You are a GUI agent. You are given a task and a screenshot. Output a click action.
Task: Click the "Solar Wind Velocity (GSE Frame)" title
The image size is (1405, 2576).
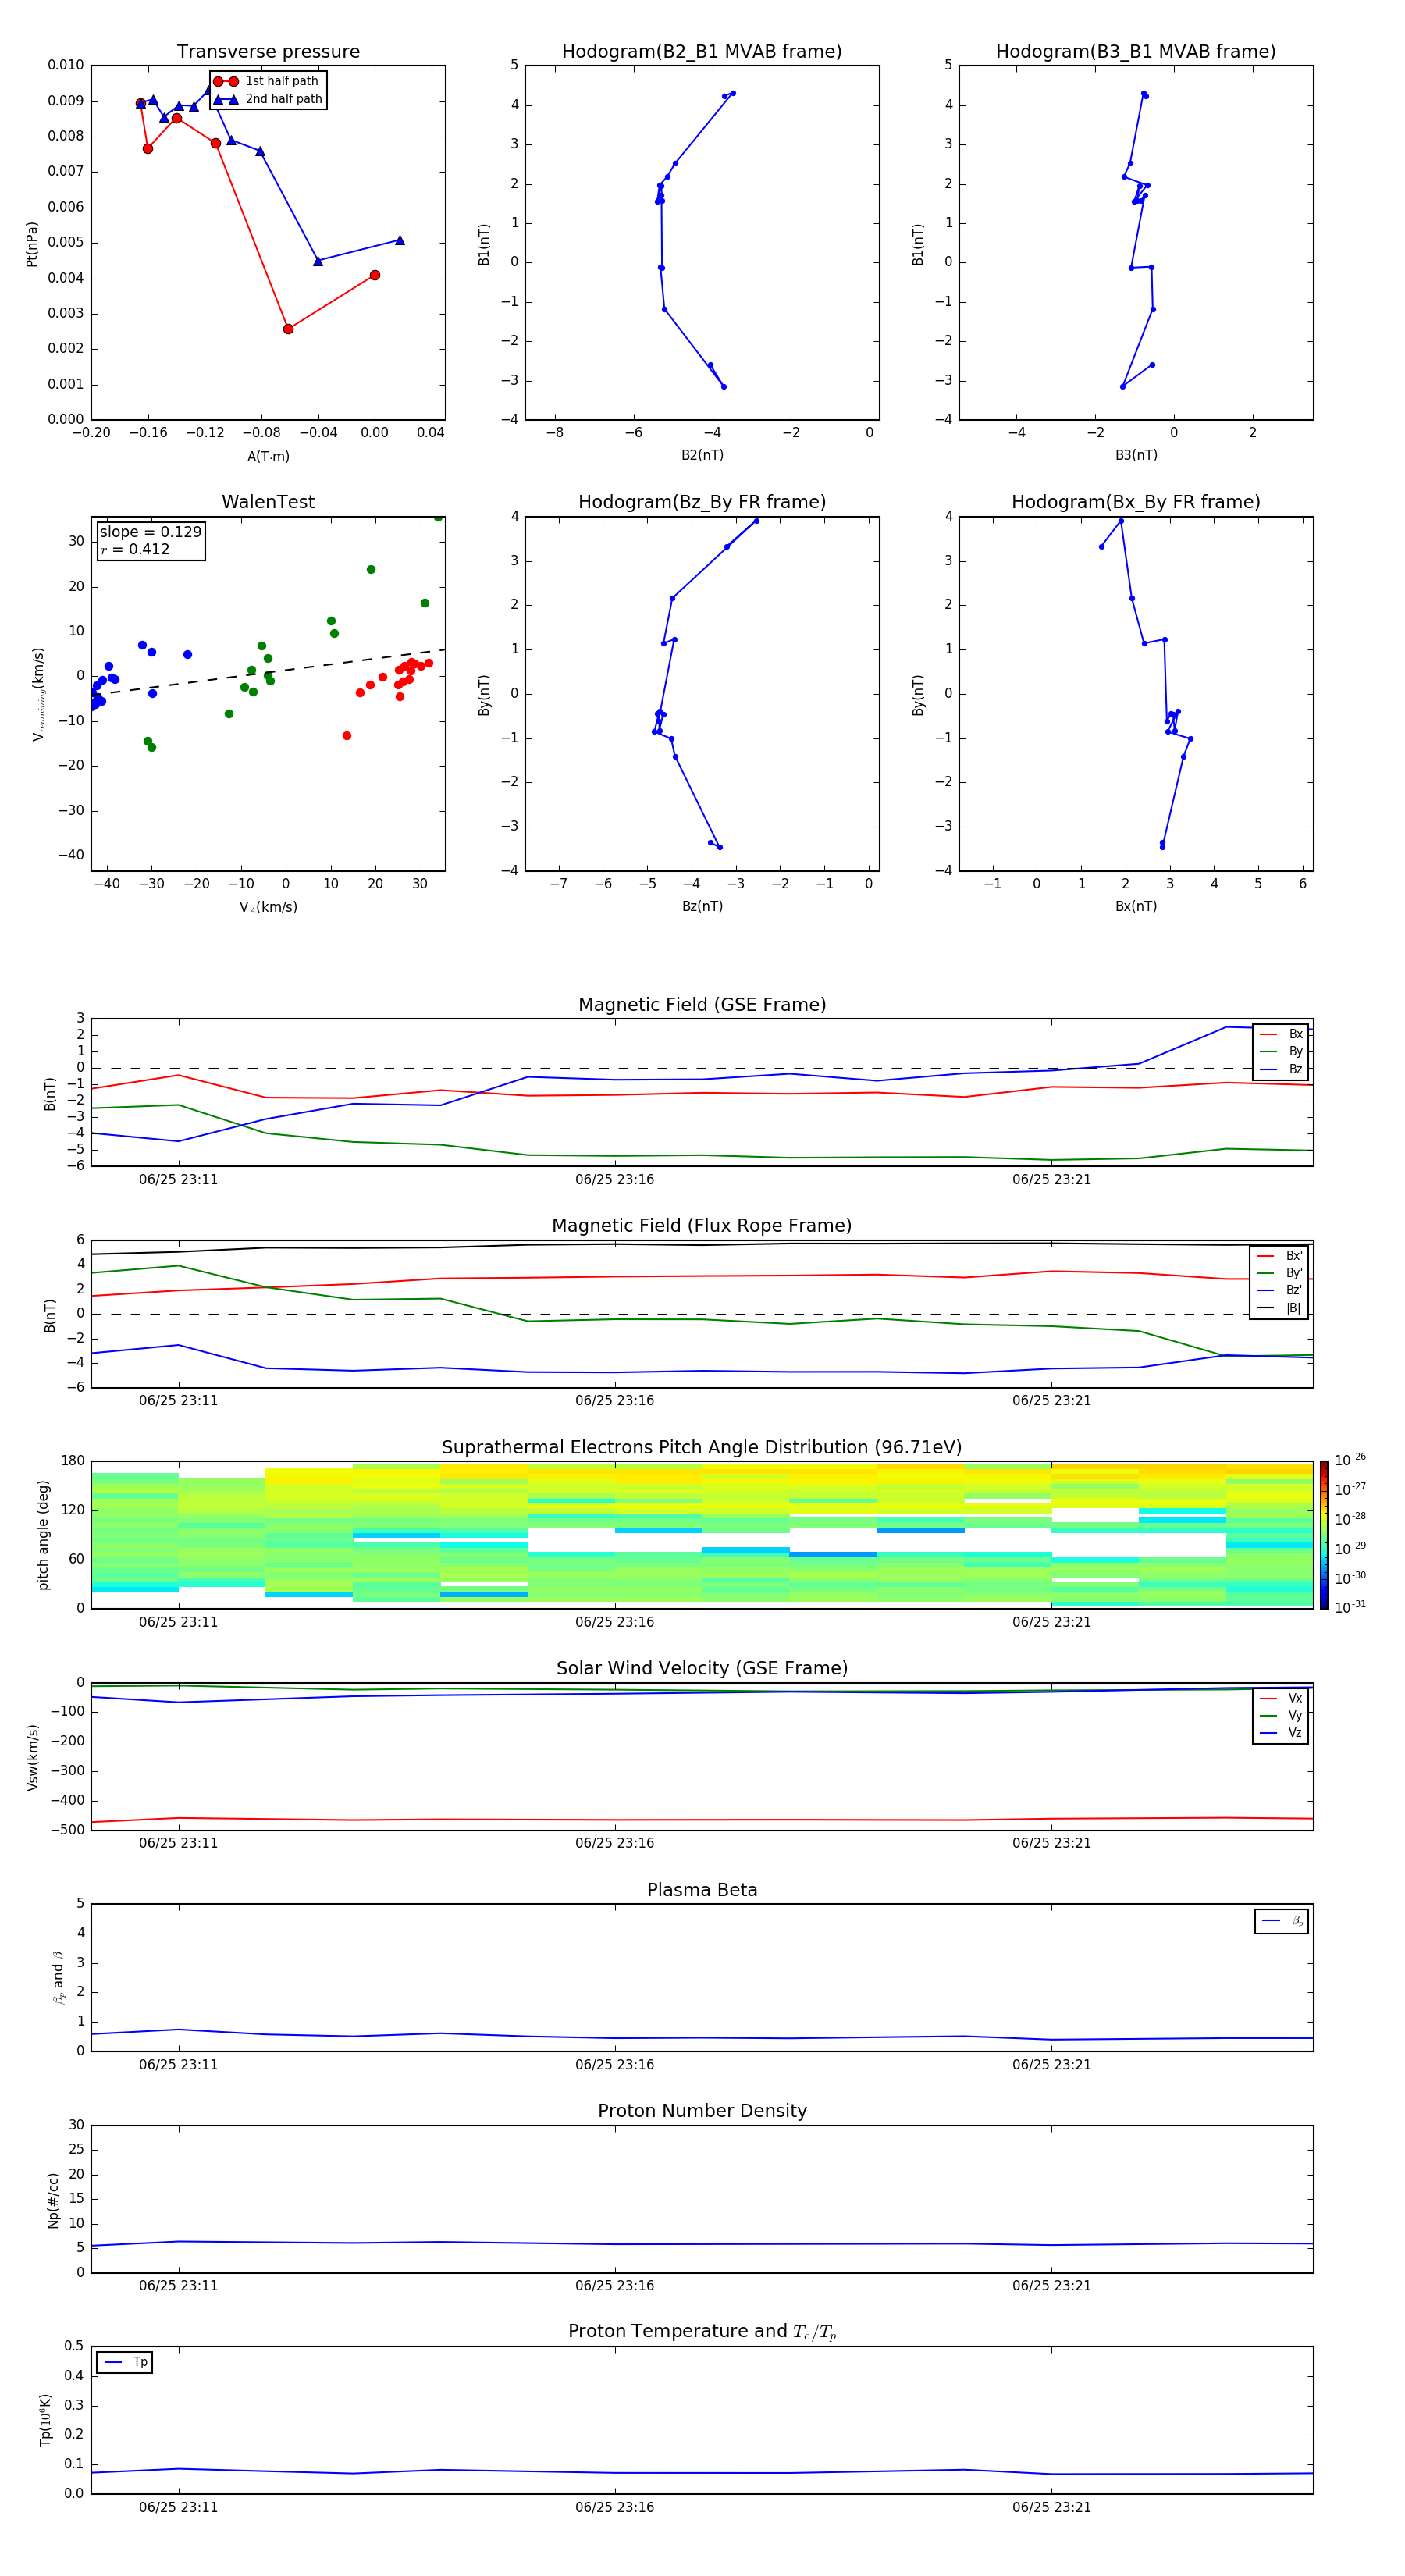pyautogui.click(x=702, y=1668)
